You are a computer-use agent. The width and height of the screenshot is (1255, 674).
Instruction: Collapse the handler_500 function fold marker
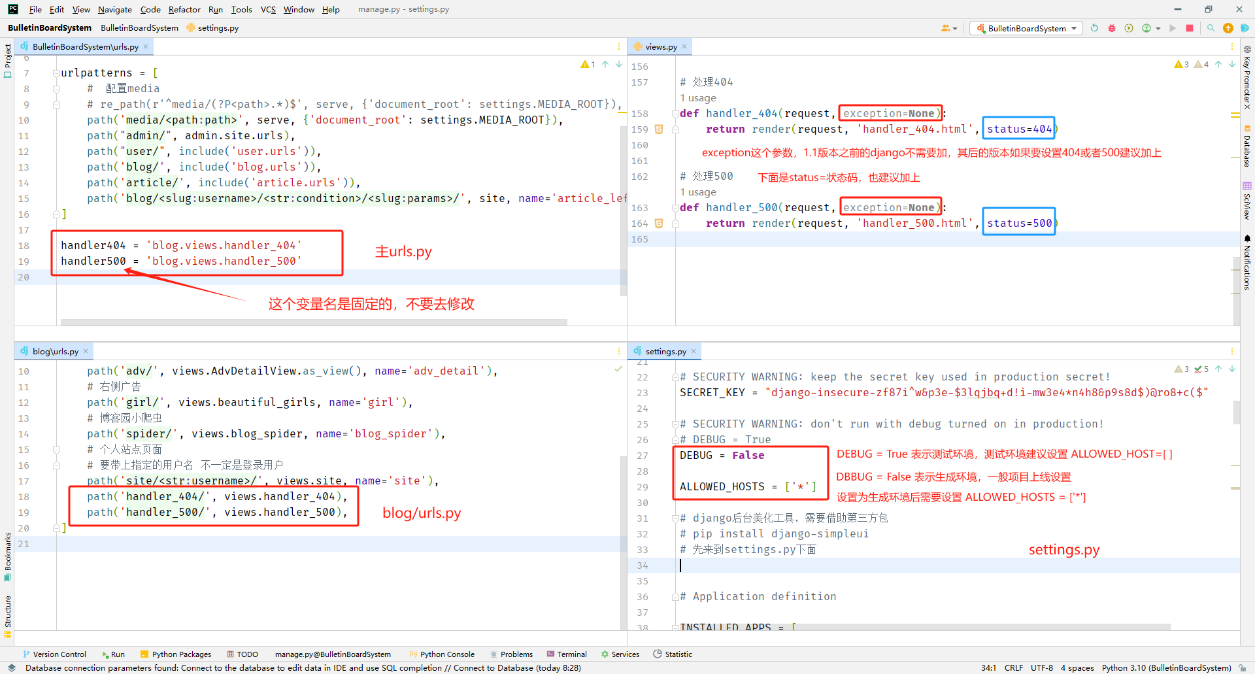tap(675, 208)
